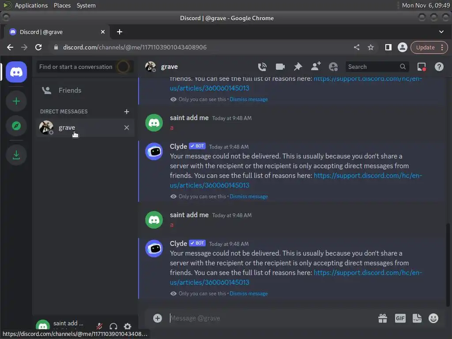Open the Download Apps icon
Image resolution: width=452 pixels, height=339 pixels.
click(16, 155)
